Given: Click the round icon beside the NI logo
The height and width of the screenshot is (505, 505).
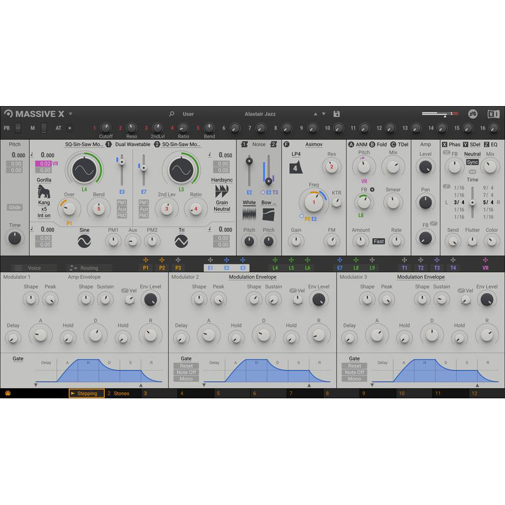Looking at the screenshot, I should coord(473,114).
